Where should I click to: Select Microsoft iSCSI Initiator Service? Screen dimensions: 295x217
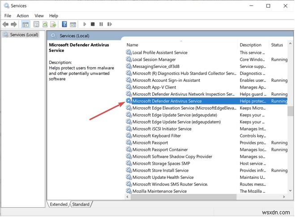coord(206,129)
